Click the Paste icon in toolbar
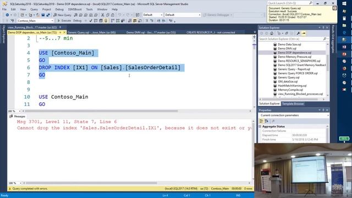Screen dimensions: 352x198 113,15
